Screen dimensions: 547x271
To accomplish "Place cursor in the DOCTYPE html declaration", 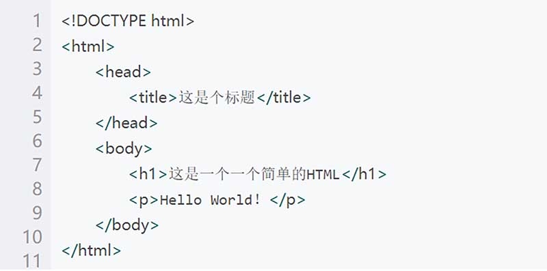I will pyautogui.click(x=128, y=21).
